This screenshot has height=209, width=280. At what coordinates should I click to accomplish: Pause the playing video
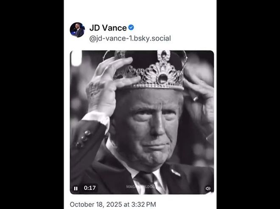76,188
